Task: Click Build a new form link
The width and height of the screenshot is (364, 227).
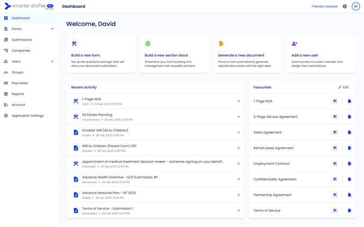Action: point(85,55)
